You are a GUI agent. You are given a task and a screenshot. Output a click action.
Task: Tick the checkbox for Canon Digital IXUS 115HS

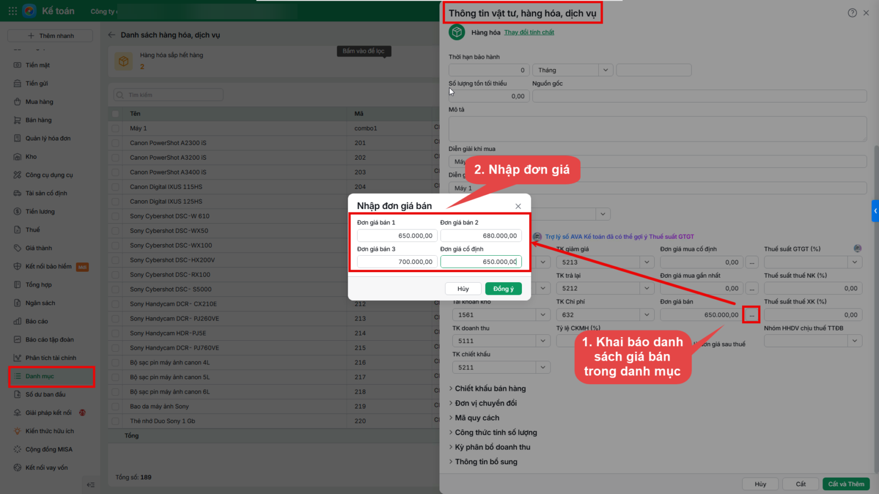point(115,187)
